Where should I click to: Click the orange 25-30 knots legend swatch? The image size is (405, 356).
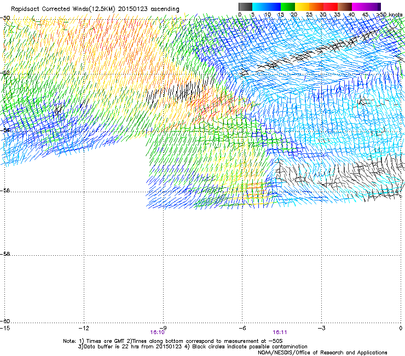click(x=316, y=7)
